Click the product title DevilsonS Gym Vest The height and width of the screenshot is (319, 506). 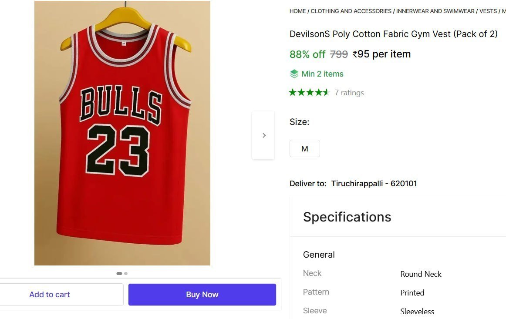393,34
